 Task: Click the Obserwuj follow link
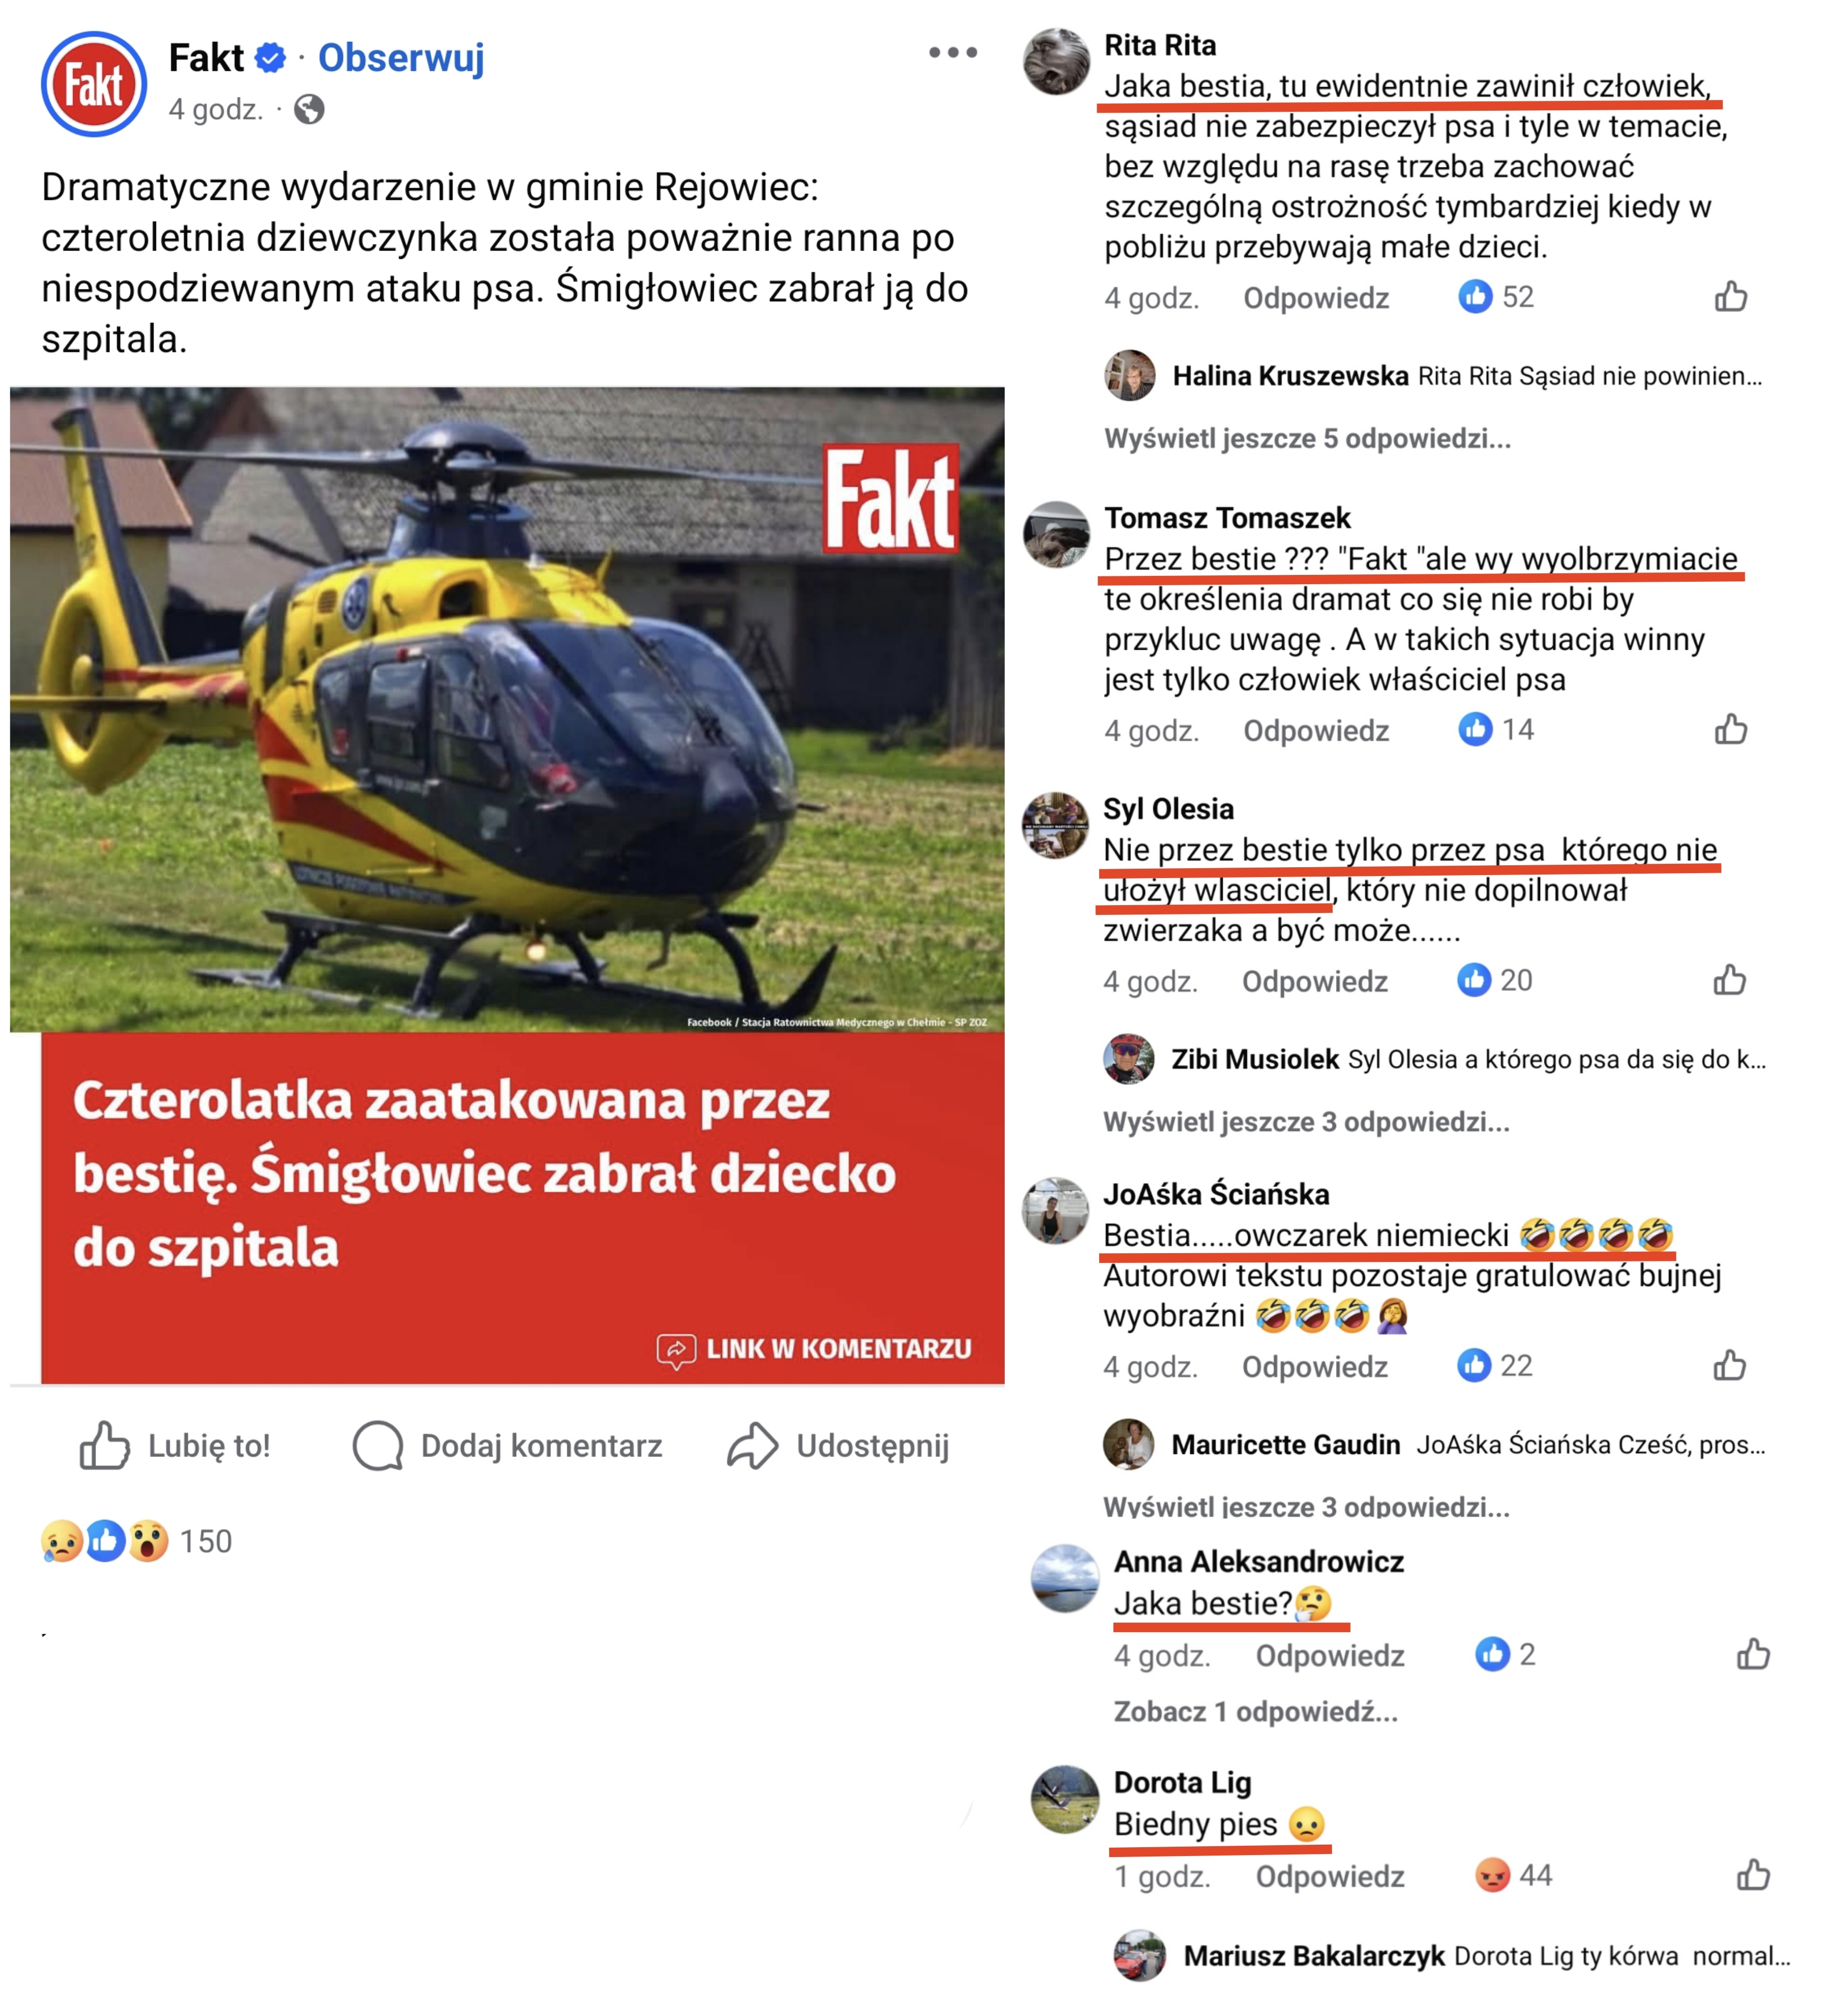[x=401, y=58]
